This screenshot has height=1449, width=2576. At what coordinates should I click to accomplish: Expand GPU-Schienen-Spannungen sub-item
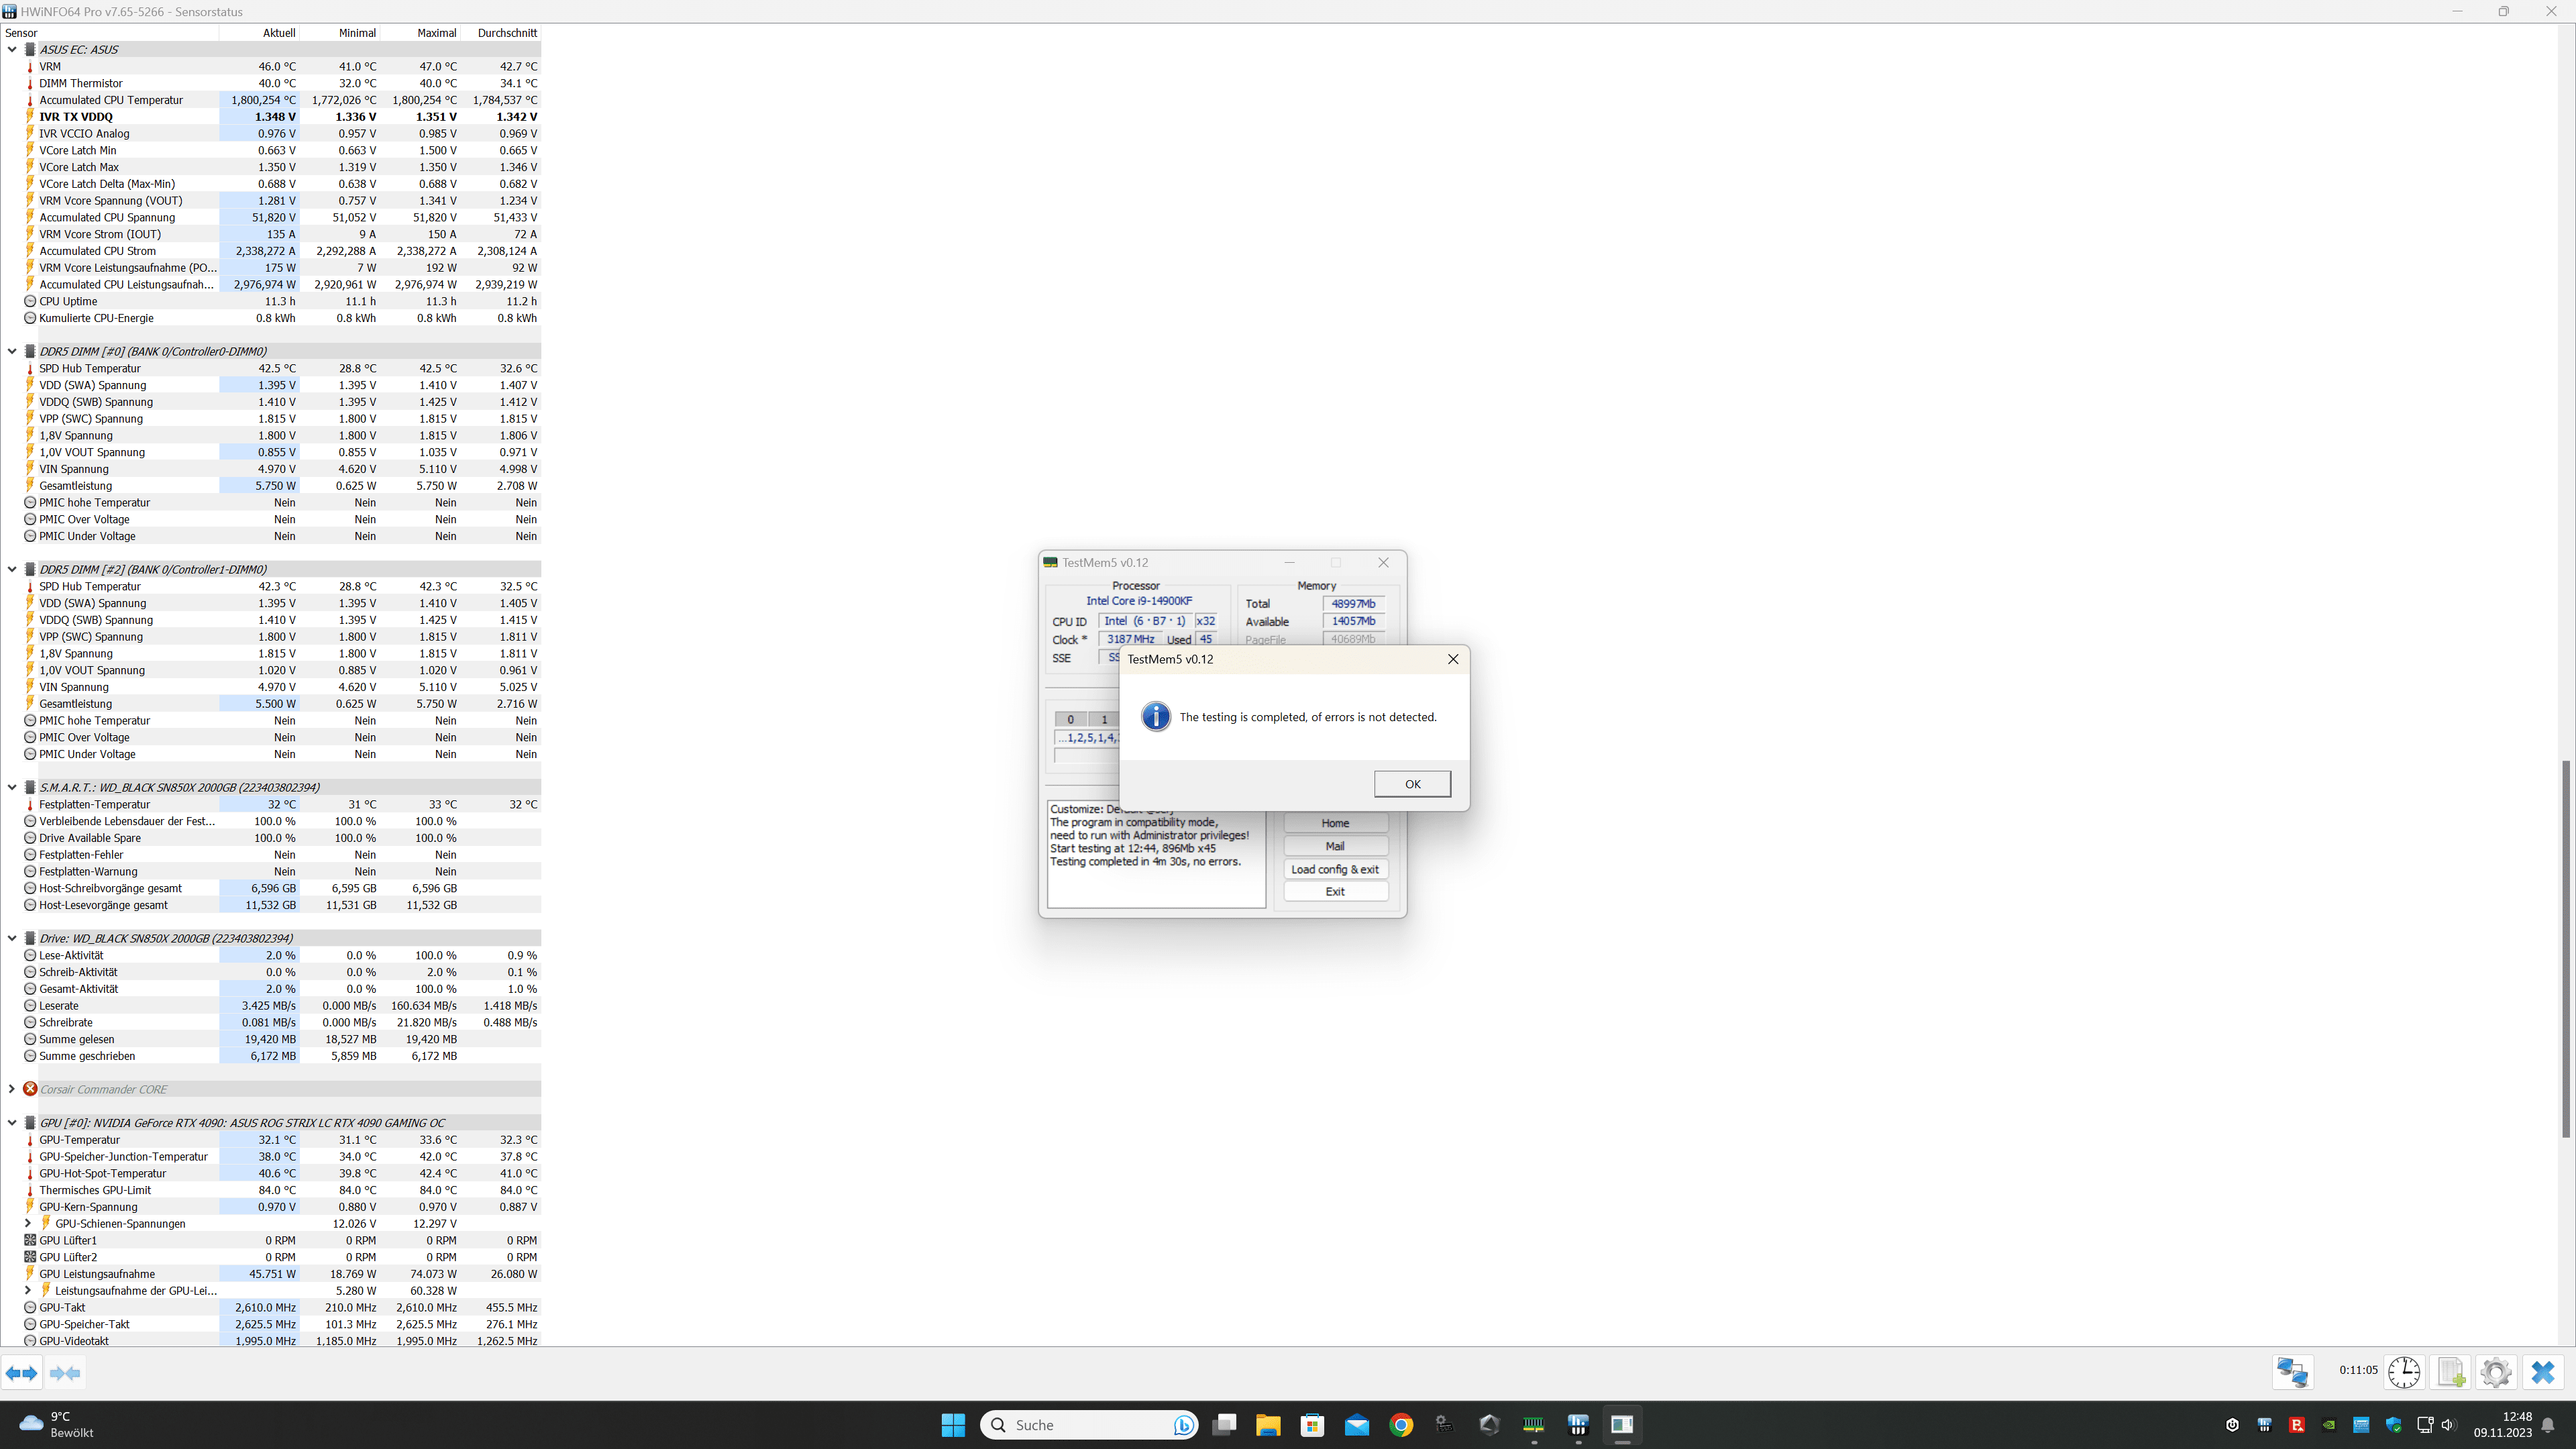pyautogui.click(x=28, y=1223)
